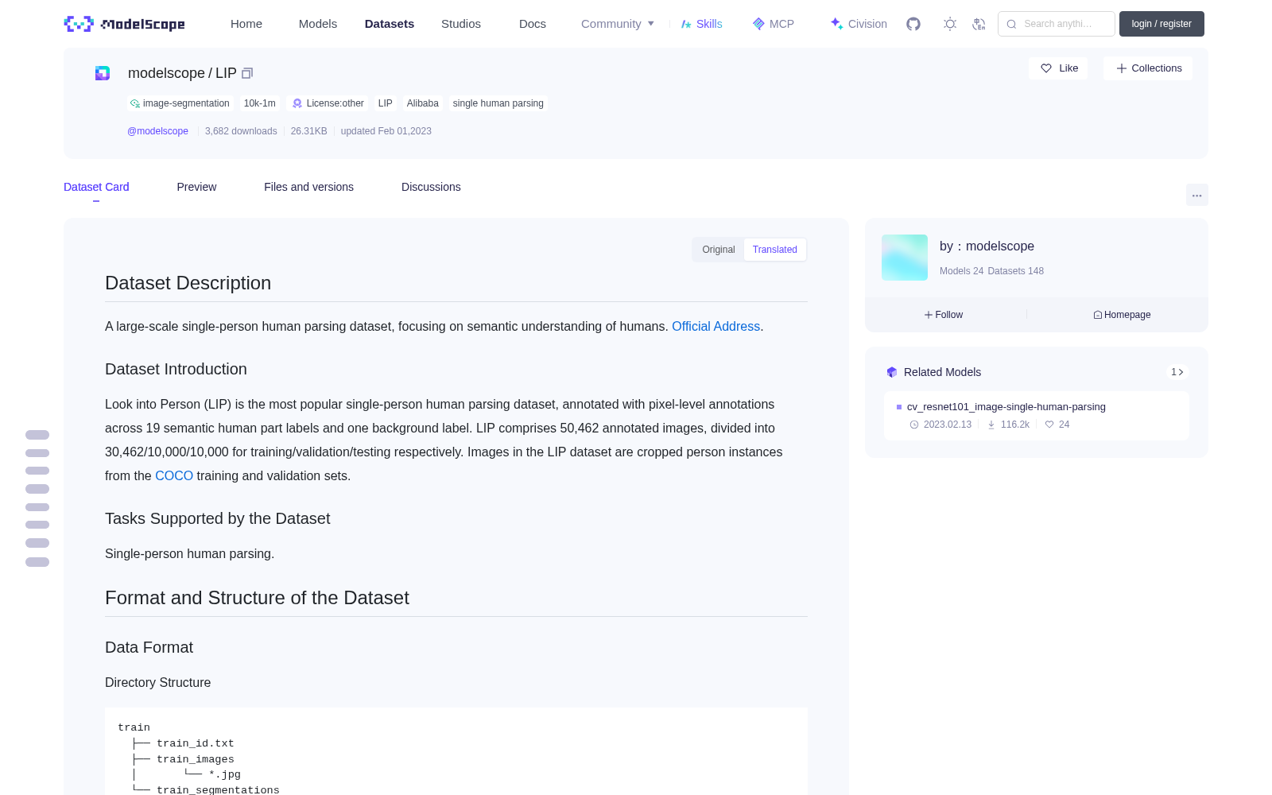Screen dimensions: 1272x795
Task: Click the plus icon on Collections
Action: [x=1122, y=68]
